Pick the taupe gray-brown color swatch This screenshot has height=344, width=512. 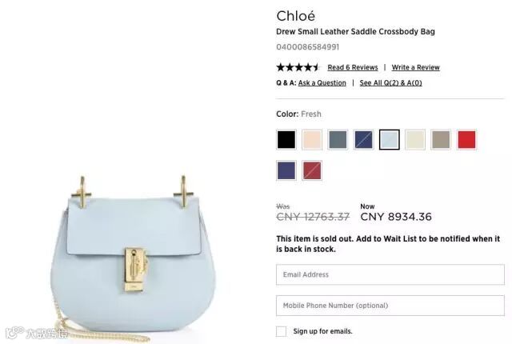tap(441, 140)
